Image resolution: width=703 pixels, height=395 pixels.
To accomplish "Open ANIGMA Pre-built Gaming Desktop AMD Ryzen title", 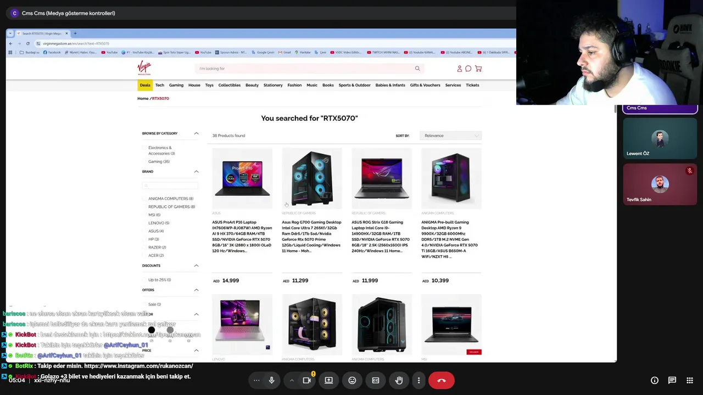I will pos(450,239).
